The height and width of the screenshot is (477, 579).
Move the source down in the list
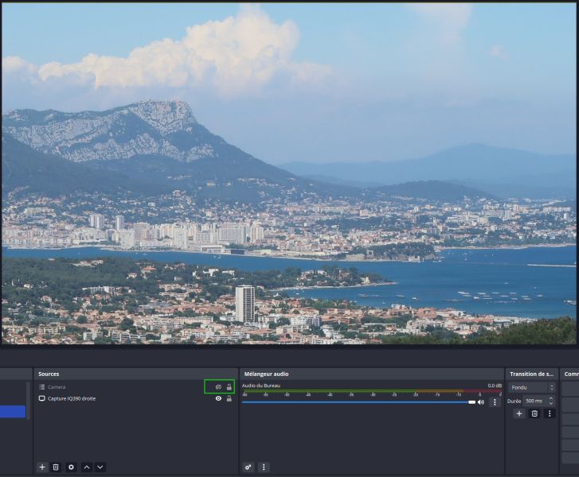coord(100,467)
